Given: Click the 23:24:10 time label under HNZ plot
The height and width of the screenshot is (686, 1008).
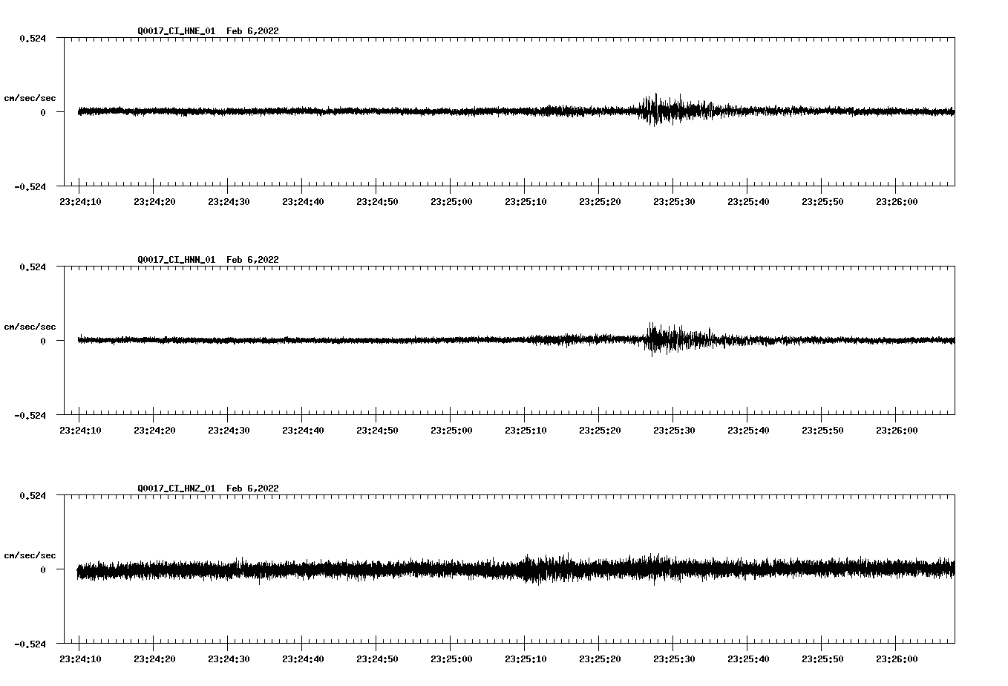Looking at the screenshot, I should point(80,659).
